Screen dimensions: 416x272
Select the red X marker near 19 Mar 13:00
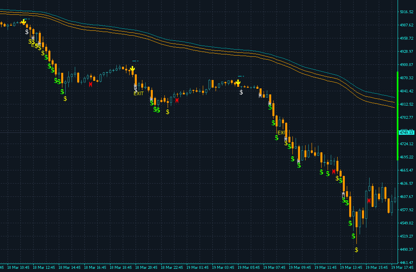(x=334, y=172)
